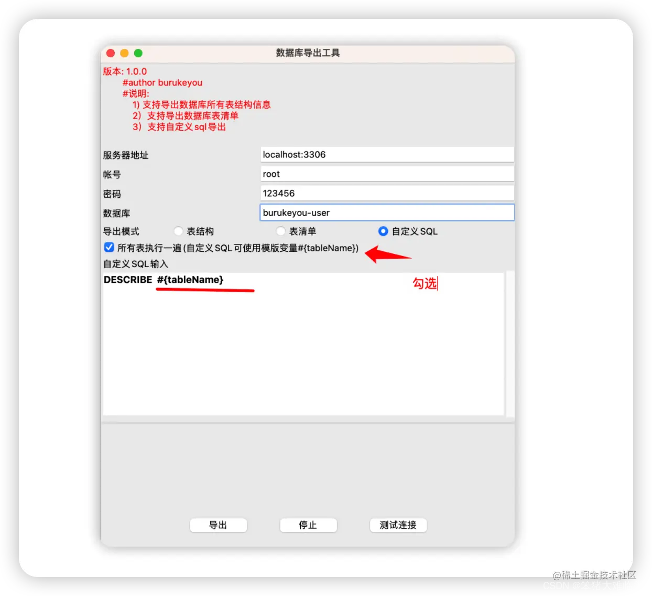Viewport: 652px width, 596px height.
Task: Click the 服务器地址 label
Action: click(x=126, y=155)
